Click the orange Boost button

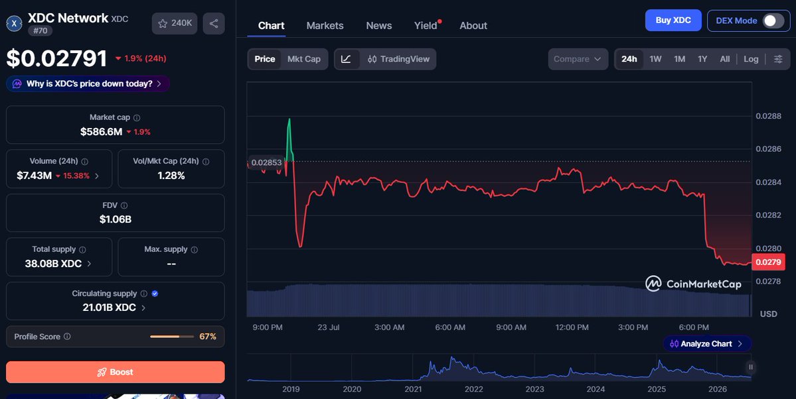click(116, 372)
